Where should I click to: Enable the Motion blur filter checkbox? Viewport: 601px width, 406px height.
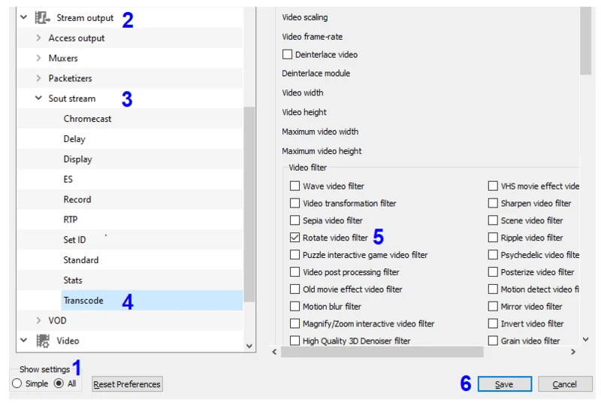294,307
